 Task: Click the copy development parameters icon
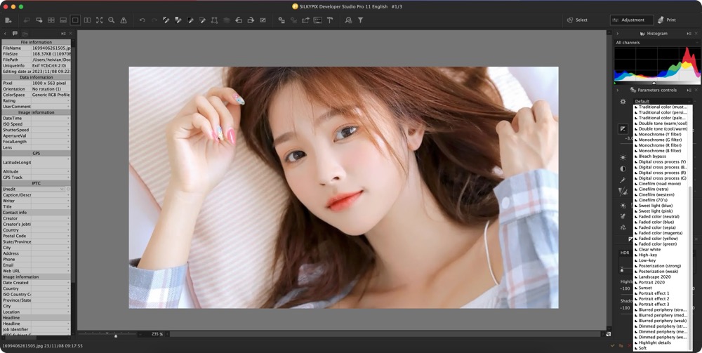[x=282, y=20]
